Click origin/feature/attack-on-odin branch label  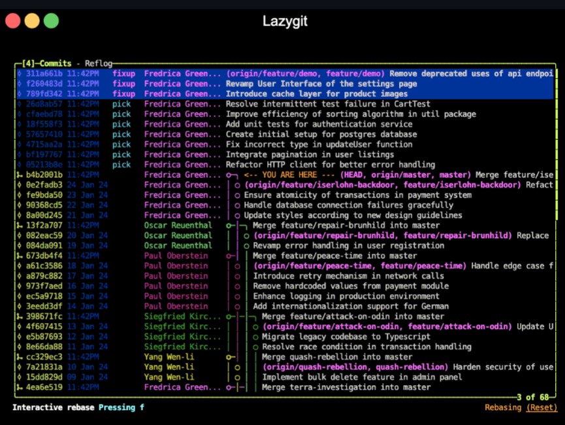click(387, 326)
